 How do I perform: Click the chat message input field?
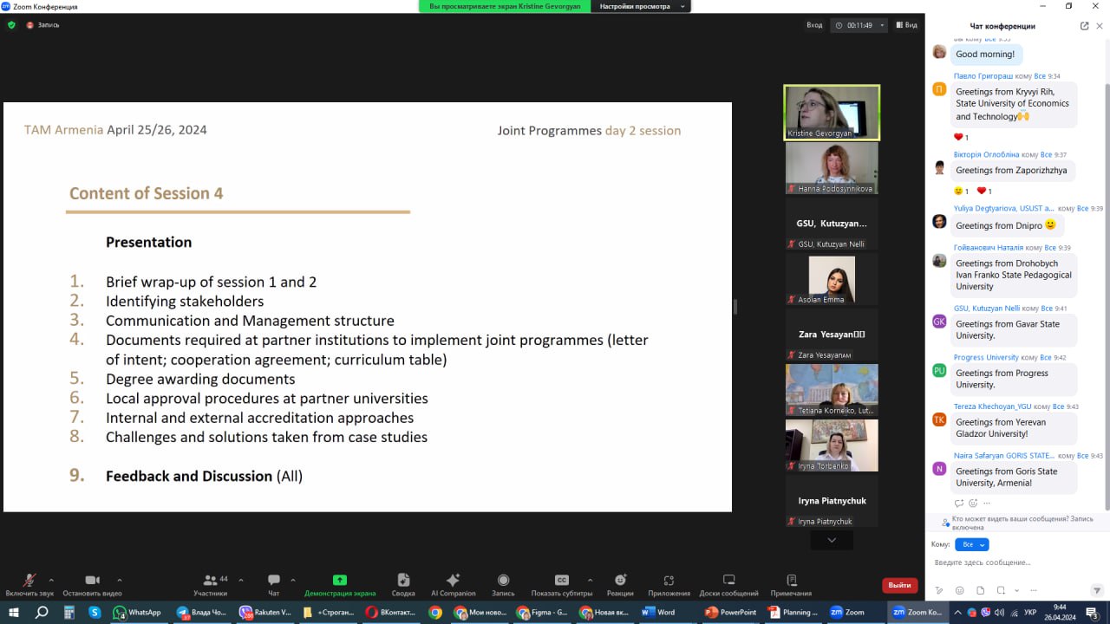1010,562
